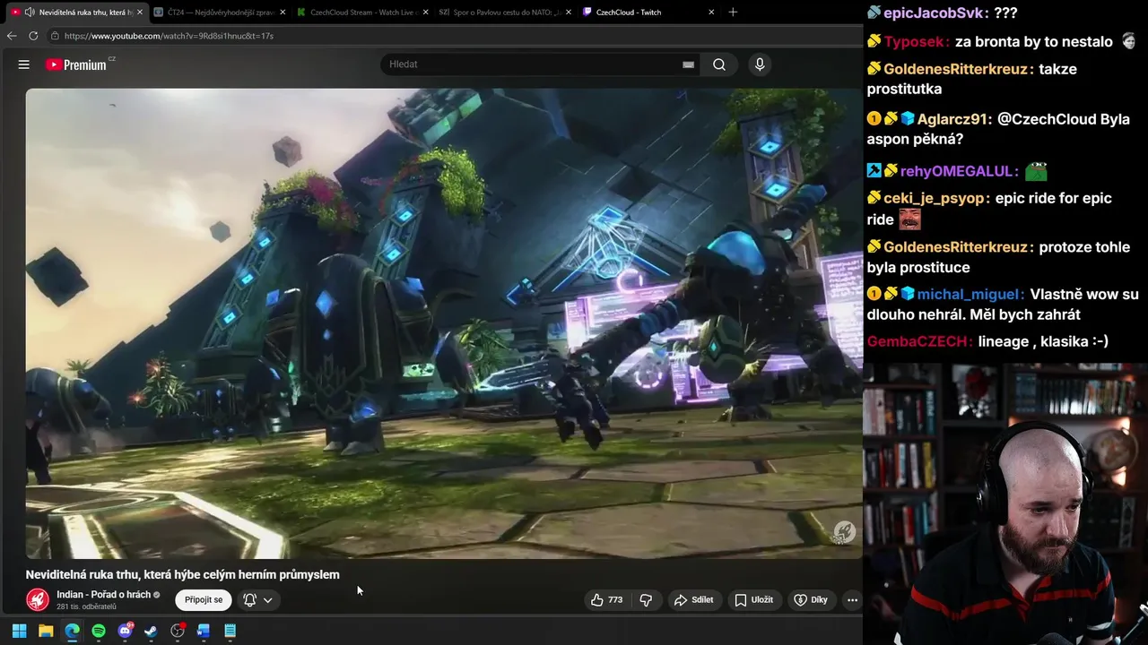Go back with the browser back arrow
1148x645 pixels.
coord(12,36)
